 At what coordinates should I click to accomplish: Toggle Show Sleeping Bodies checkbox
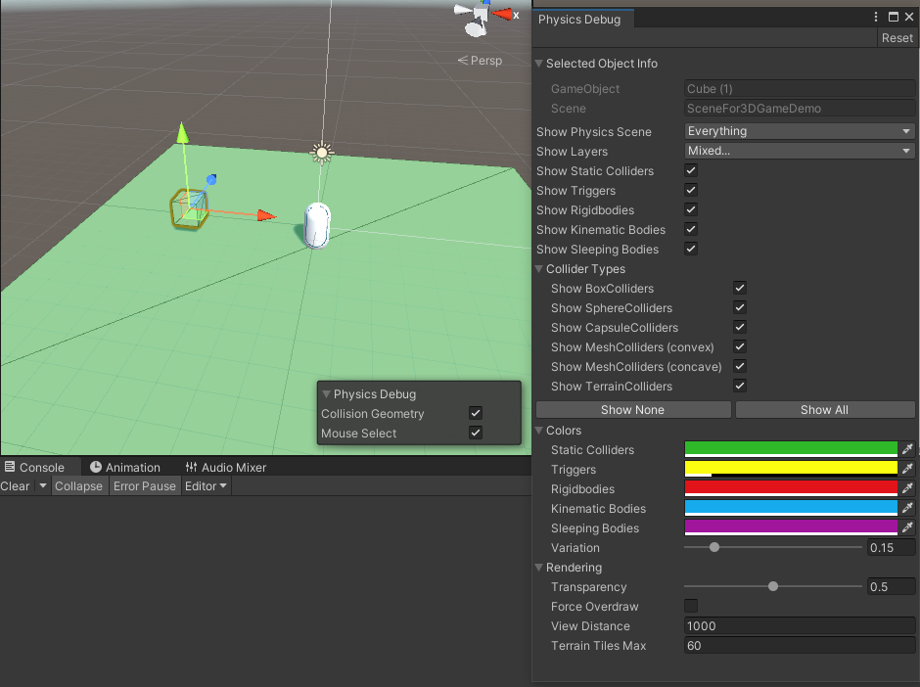[691, 249]
